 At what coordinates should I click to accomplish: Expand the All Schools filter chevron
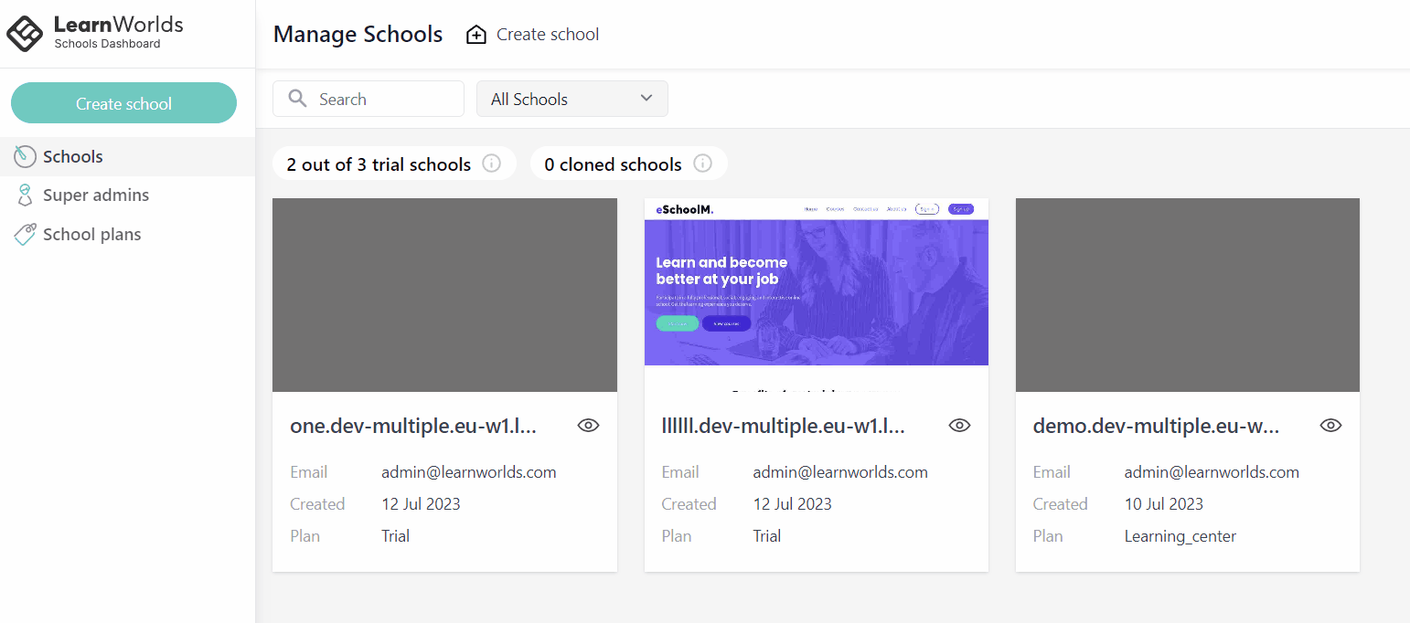point(646,98)
